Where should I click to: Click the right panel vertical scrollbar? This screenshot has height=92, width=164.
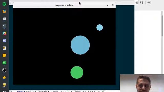pos(162,26)
